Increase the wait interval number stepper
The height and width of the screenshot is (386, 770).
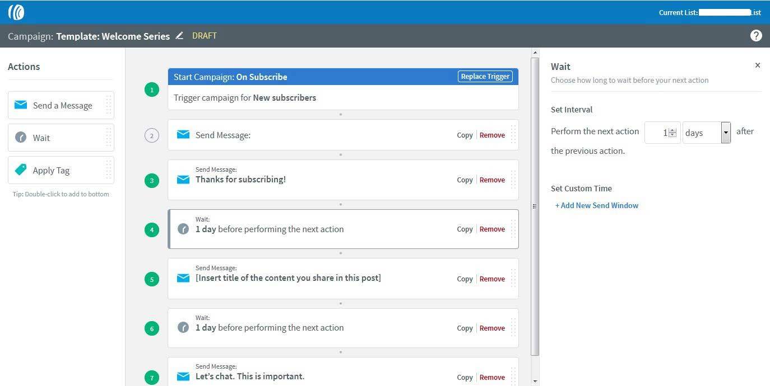coord(672,130)
